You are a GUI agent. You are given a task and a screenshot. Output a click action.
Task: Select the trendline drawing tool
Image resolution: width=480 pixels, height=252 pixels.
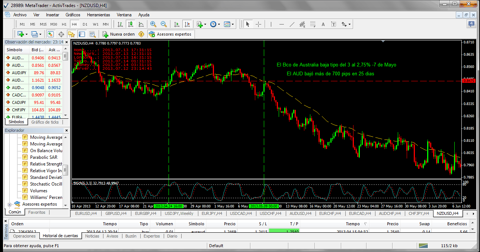[292, 24]
